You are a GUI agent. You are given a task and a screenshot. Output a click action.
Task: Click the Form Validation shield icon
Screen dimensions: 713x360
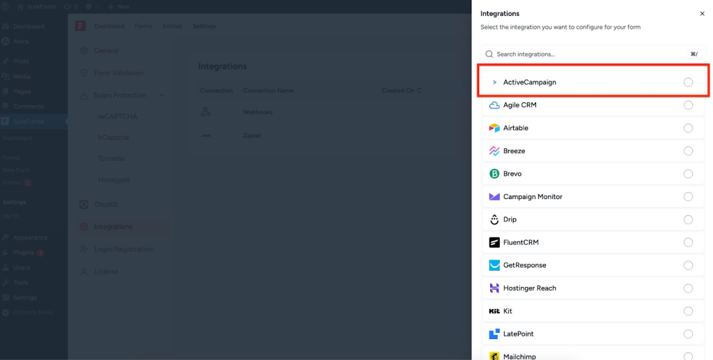click(x=84, y=72)
